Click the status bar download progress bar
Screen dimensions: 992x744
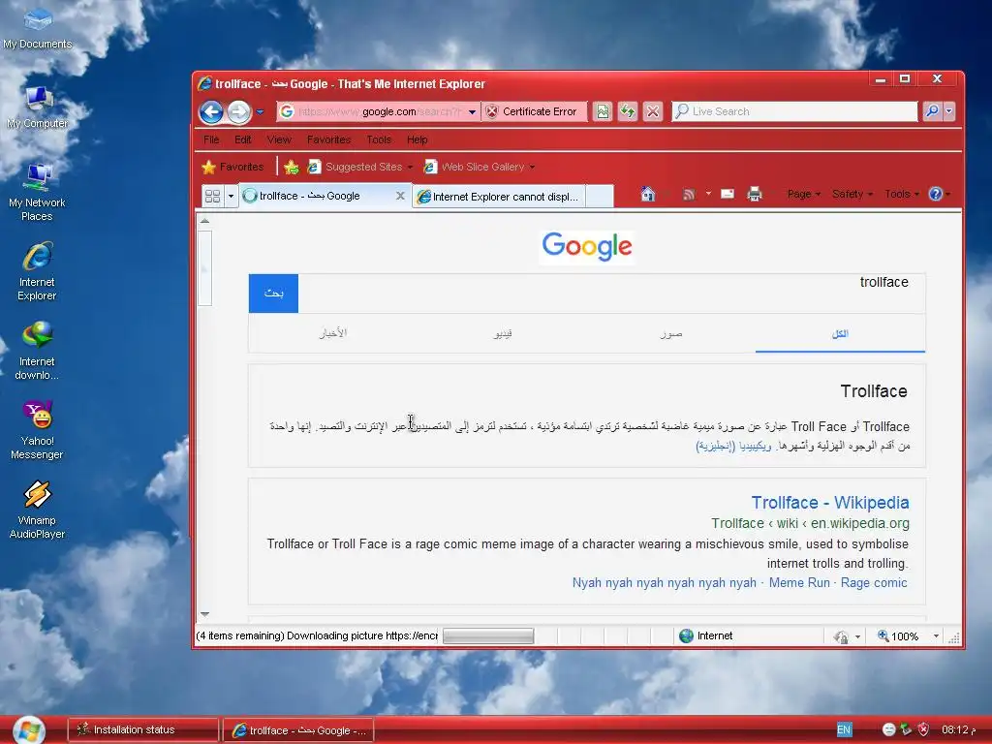tap(488, 635)
